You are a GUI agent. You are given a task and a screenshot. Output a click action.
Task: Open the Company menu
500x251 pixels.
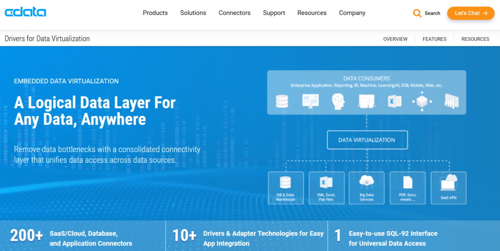(352, 13)
